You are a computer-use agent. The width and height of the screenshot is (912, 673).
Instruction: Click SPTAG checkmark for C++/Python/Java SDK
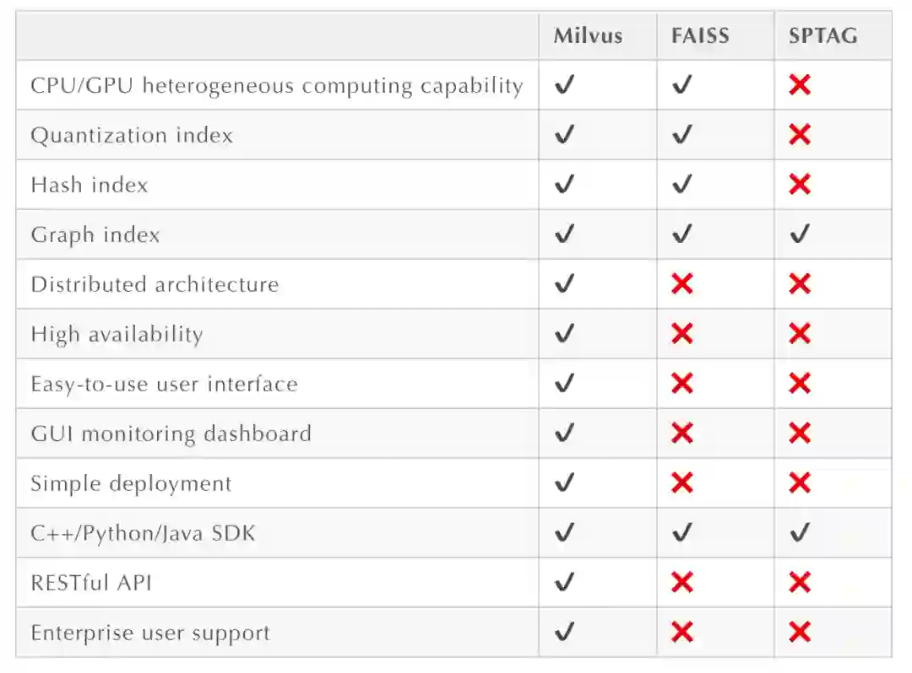click(800, 533)
